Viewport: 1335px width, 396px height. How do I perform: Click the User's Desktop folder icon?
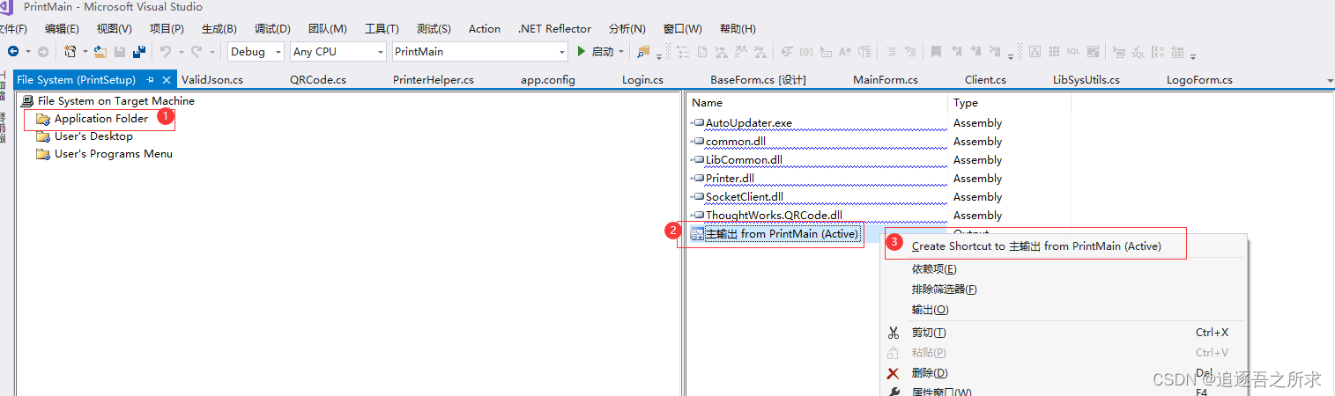(x=43, y=136)
